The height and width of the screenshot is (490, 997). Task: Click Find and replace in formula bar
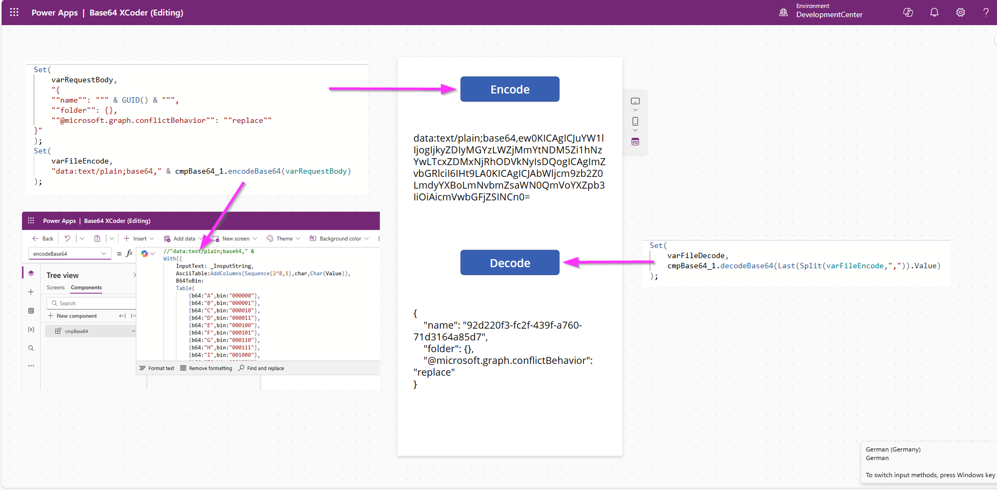pos(262,368)
